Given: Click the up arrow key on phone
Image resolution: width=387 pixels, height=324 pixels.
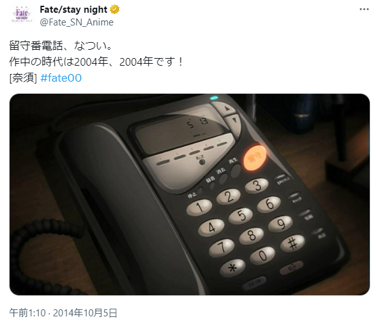Looking at the screenshot, I should [x=226, y=108].
